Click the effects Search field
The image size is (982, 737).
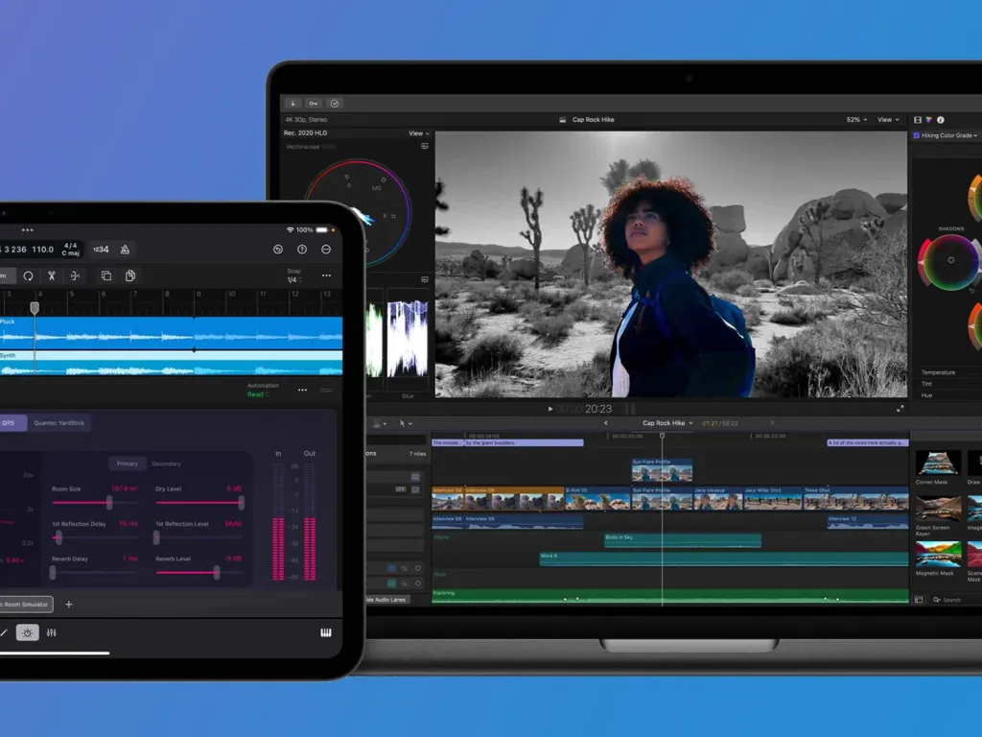(x=956, y=600)
